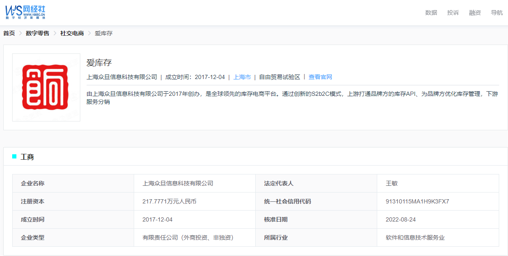Image resolution: width=508 pixels, height=256 pixels.
Task: Select 217.7771万元人民币 value
Action: (x=169, y=201)
